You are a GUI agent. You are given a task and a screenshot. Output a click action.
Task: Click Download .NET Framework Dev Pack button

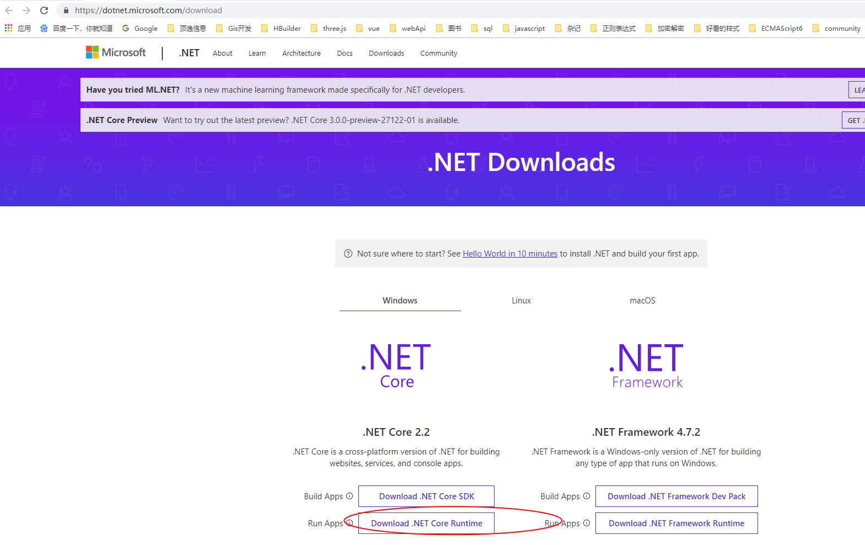pyautogui.click(x=676, y=496)
